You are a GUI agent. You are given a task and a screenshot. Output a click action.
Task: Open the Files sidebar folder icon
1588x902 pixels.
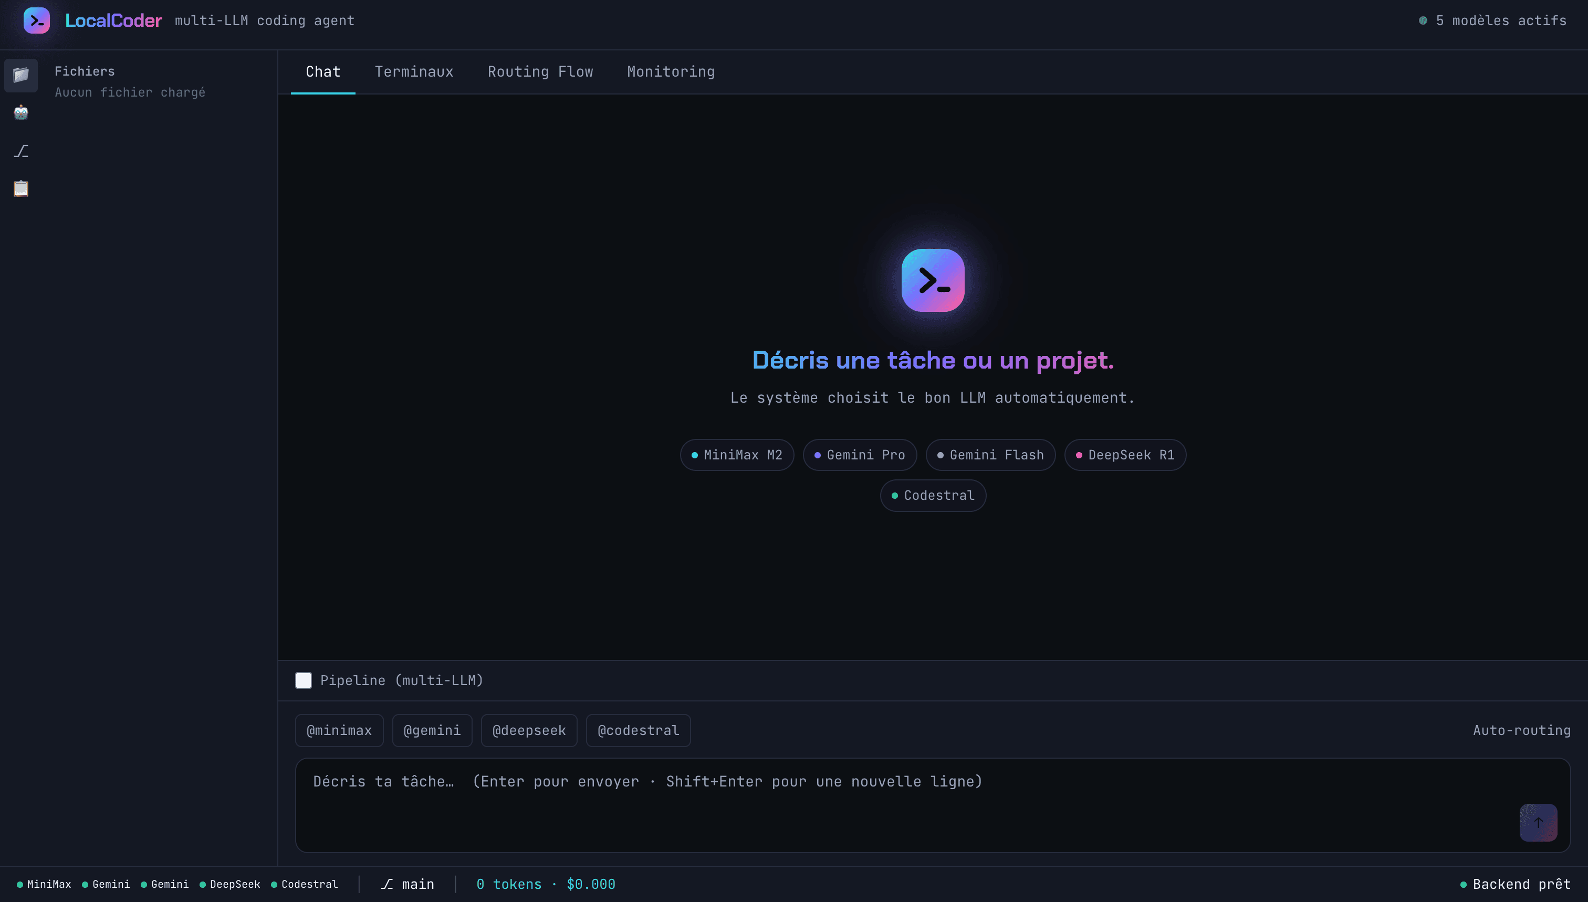pos(21,75)
